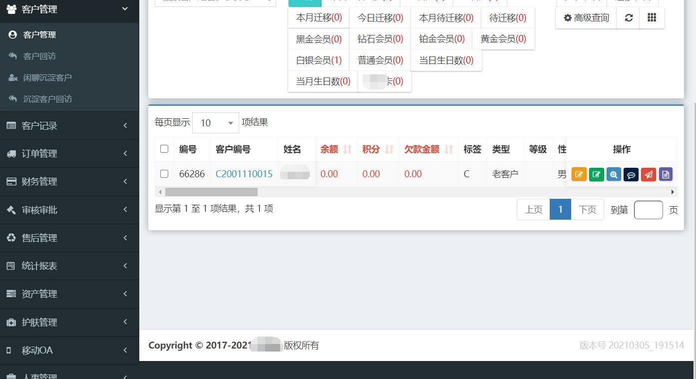696x379 pixels.
Task: Open the 客户回访 submenu item
Action: click(69, 56)
